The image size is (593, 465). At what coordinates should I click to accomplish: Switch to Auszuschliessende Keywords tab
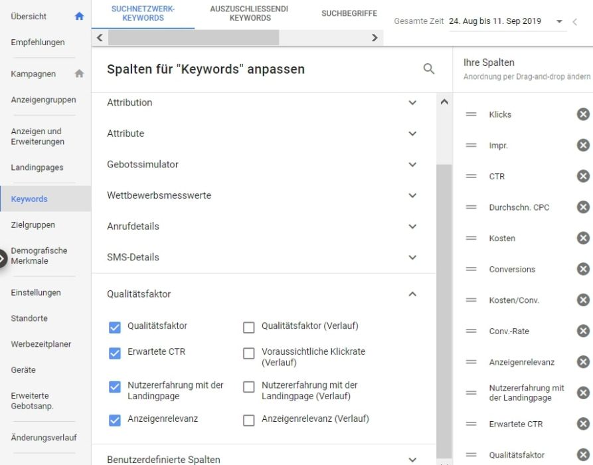click(250, 14)
